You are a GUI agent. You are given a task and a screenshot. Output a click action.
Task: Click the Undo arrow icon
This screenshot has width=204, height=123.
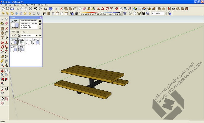tap(36, 9)
